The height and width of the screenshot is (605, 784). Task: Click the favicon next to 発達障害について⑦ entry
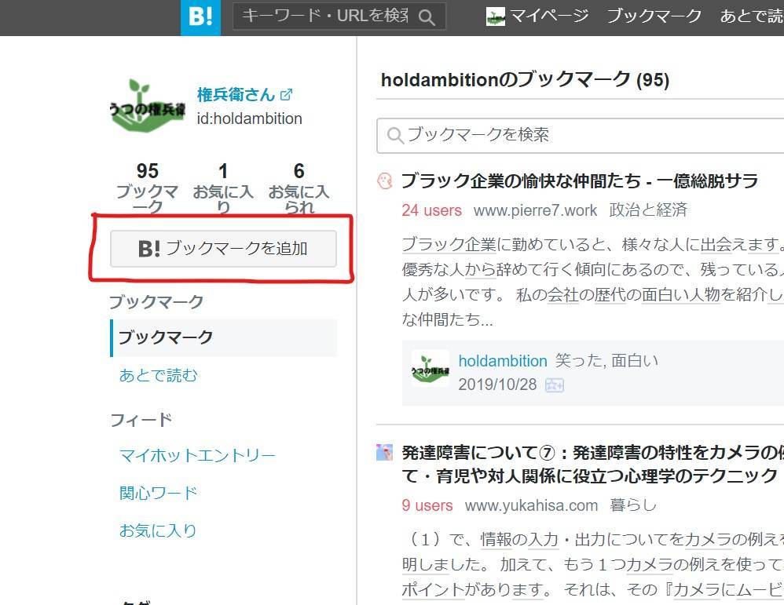point(384,452)
